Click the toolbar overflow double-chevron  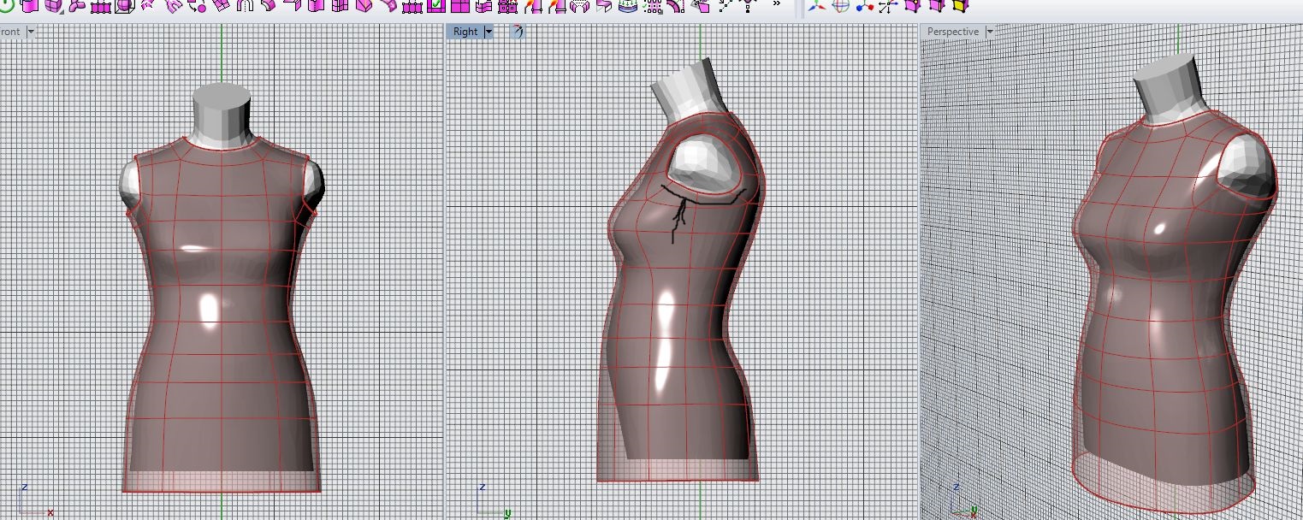tap(776, 4)
